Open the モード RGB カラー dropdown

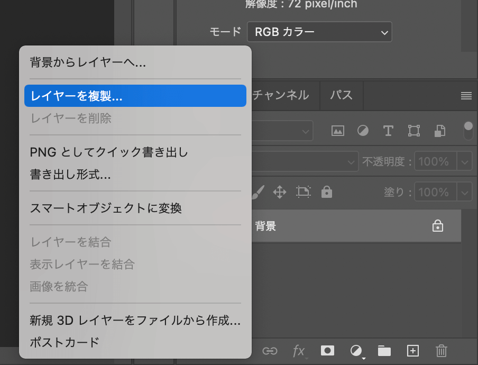coord(319,32)
